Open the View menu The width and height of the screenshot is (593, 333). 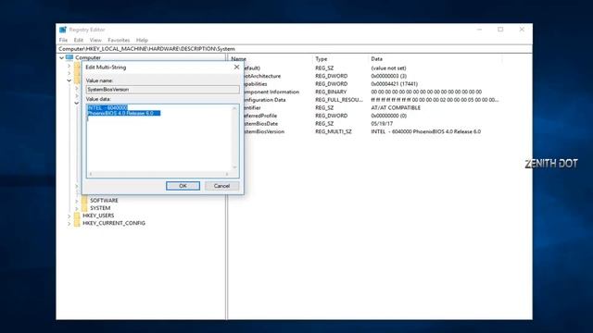tap(95, 40)
